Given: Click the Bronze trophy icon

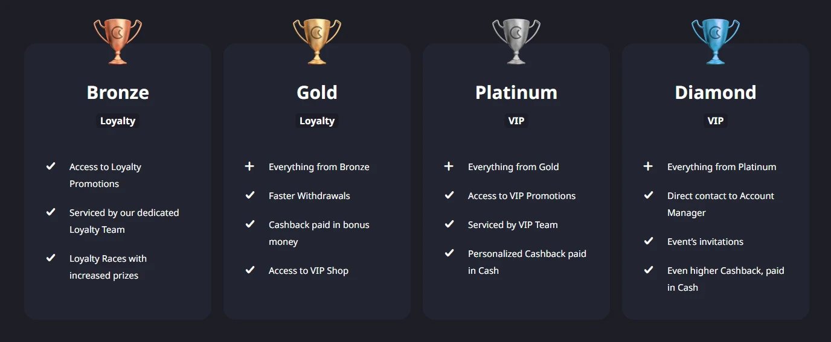Looking at the screenshot, I should [118, 41].
